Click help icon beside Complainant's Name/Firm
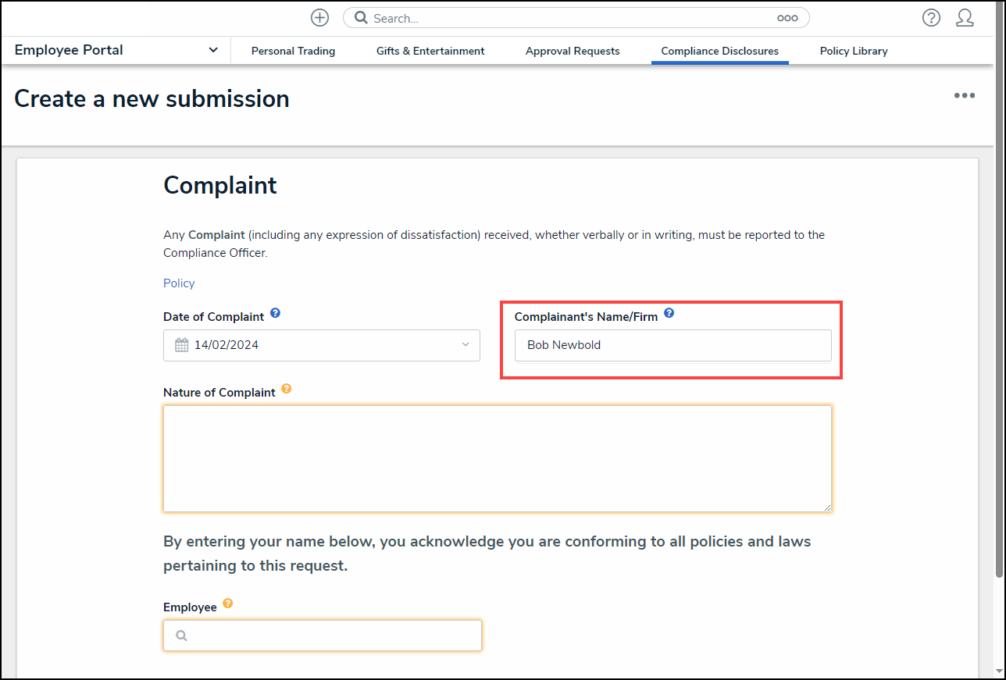This screenshot has height=680, width=1006. coord(669,314)
